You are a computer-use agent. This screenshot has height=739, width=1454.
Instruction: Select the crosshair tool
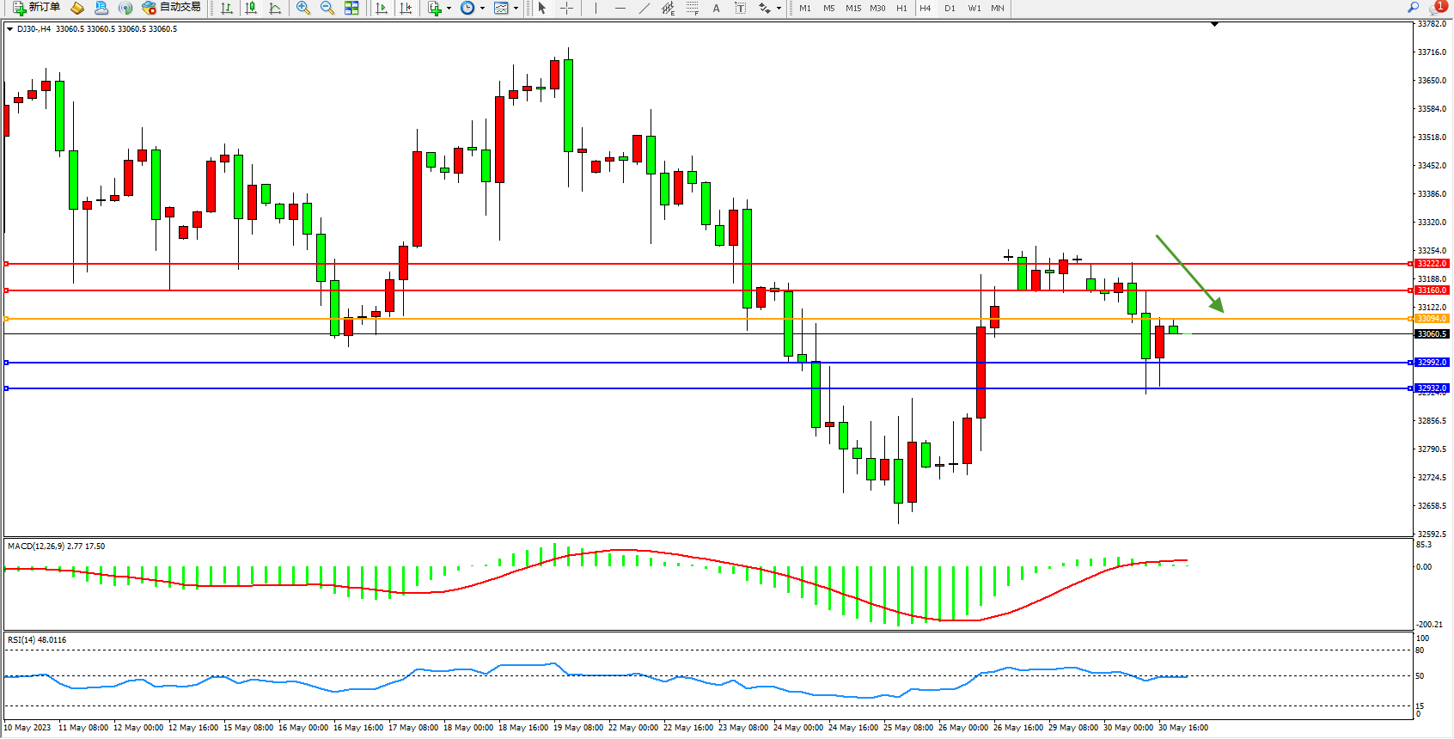click(567, 8)
